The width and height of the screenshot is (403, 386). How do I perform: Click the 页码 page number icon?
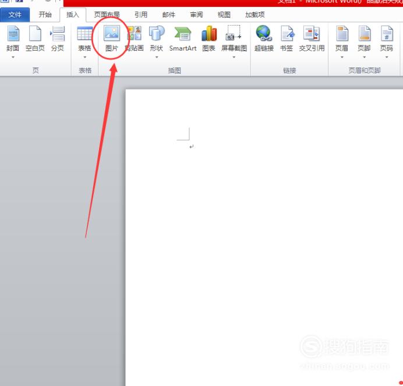click(x=387, y=33)
